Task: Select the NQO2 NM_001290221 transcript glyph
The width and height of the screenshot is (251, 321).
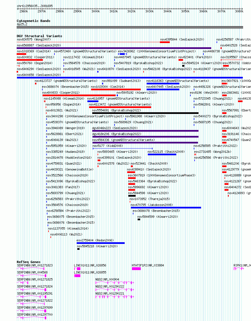Action: click(x=115, y=297)
